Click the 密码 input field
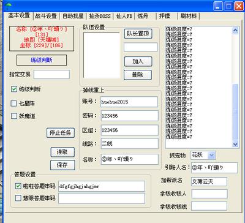Viewport: 245px width, 223px height. (129, 116)
